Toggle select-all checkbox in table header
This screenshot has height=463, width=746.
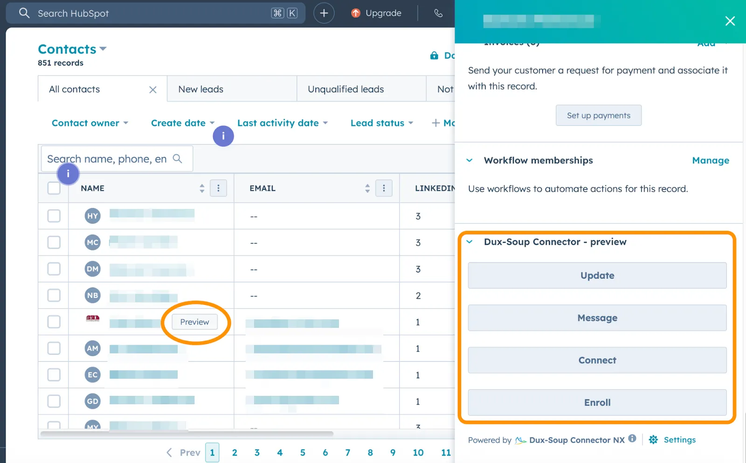coord(54,188)
